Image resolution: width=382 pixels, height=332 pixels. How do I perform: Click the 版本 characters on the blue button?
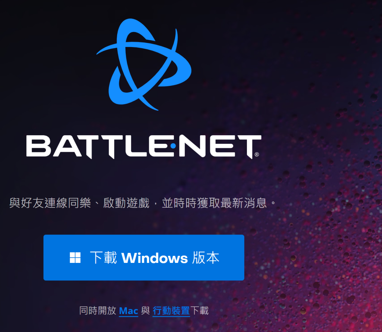point(206,258)
